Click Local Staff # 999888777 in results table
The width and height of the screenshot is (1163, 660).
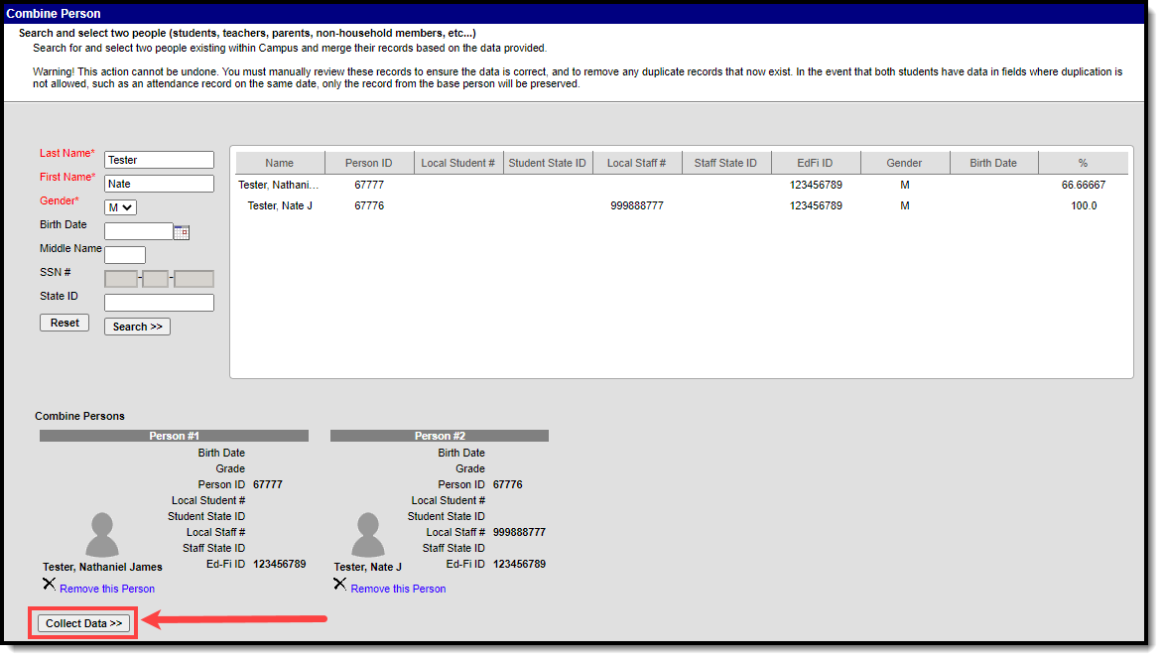click(637, 206)
